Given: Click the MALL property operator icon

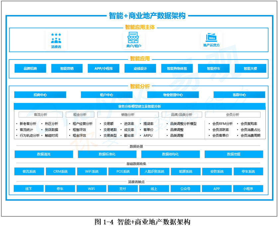Looking at the screenshot, I should (211, 37).
